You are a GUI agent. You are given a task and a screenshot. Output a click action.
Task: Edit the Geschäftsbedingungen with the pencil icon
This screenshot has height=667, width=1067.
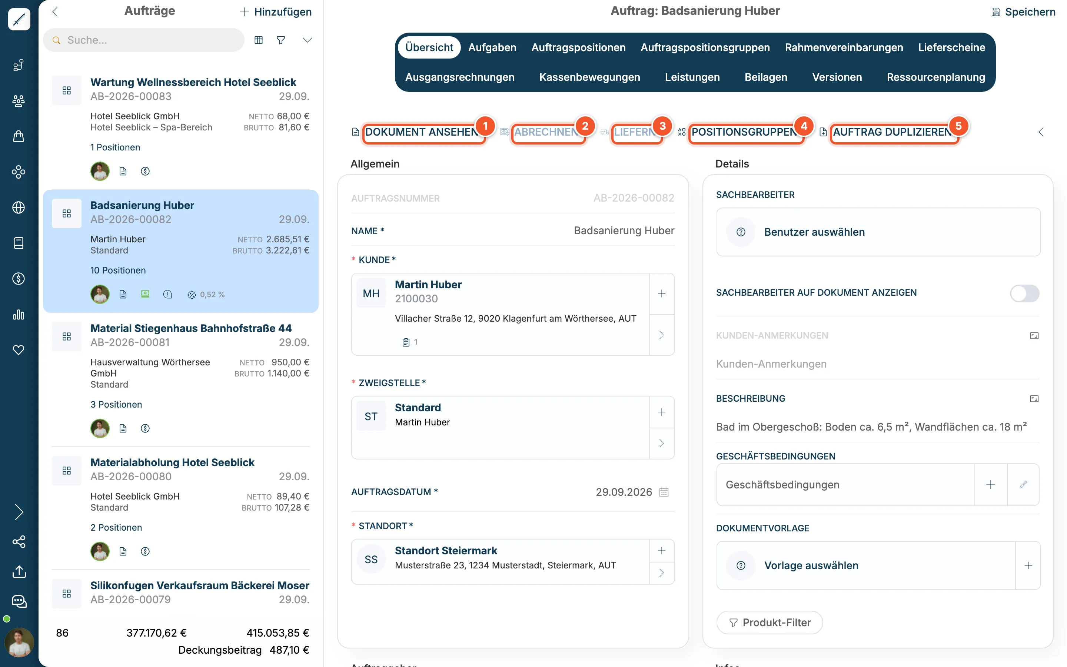pyautogui.click(x=1023, y=484)
